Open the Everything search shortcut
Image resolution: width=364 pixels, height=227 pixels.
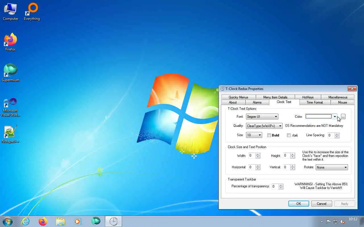[x=32, y=12]
